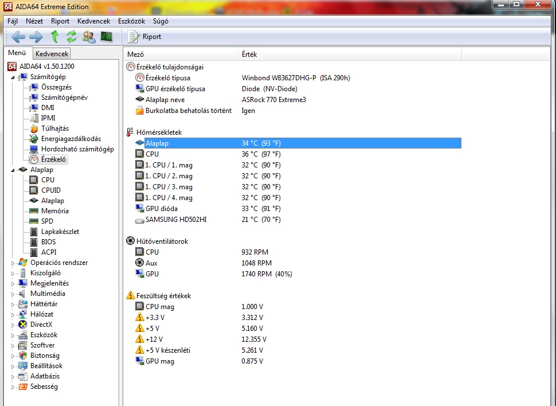
Task: Click the SPD memory icon
Action: pyautogui.click(x=34, y=221)
